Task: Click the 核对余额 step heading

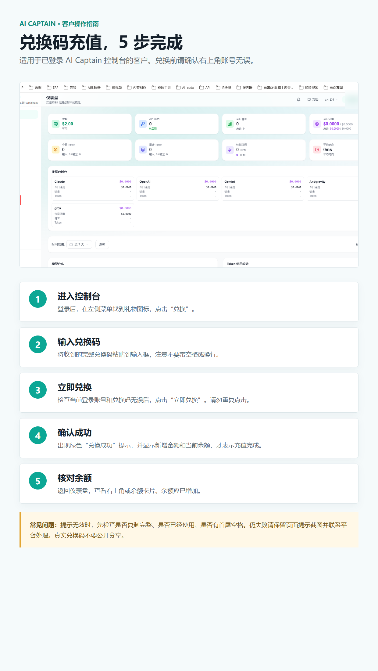Action: (75, 478)
